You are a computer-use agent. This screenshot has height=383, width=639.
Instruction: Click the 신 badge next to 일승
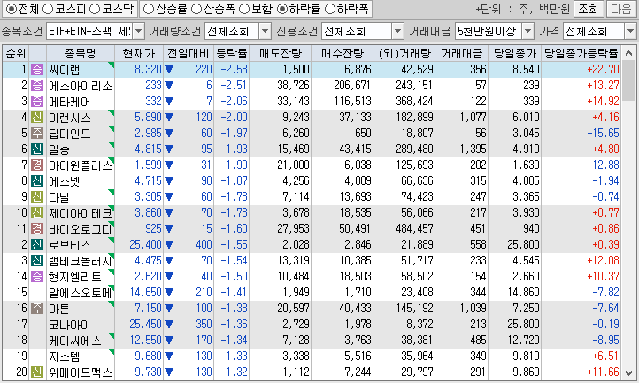[37, 149]
